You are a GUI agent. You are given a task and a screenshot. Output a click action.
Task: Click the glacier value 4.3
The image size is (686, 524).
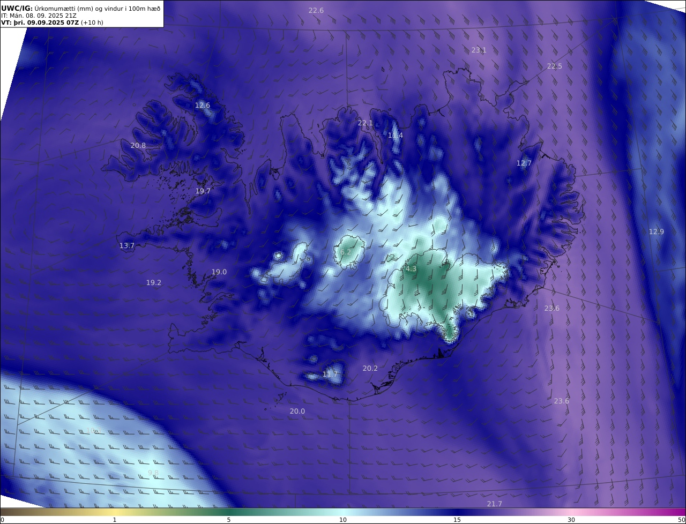411,270
